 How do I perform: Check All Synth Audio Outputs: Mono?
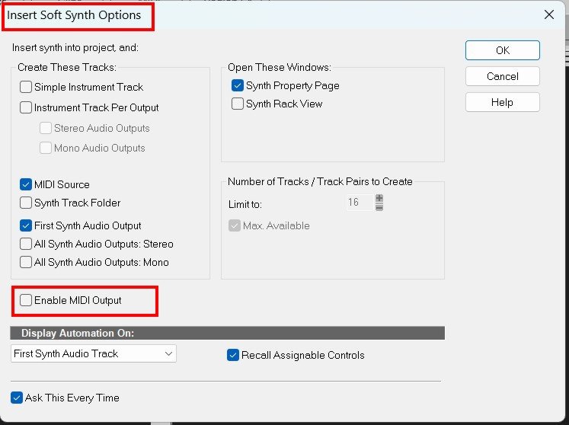tap(26, 263)
